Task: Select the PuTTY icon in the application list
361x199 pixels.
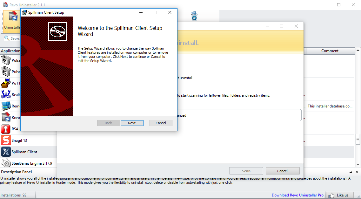Action: [6, 83]
